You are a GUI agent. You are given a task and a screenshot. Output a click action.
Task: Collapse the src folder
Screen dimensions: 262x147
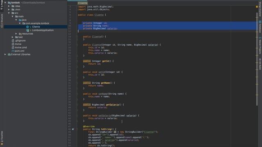pos(9,13)
